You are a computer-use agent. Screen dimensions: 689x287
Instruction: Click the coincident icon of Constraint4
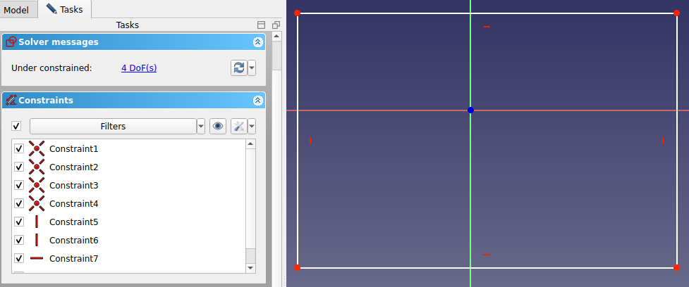tap(37, 204)
